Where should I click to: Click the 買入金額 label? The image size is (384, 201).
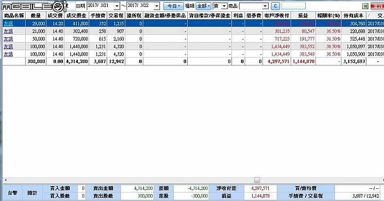(x=60, y=188)
